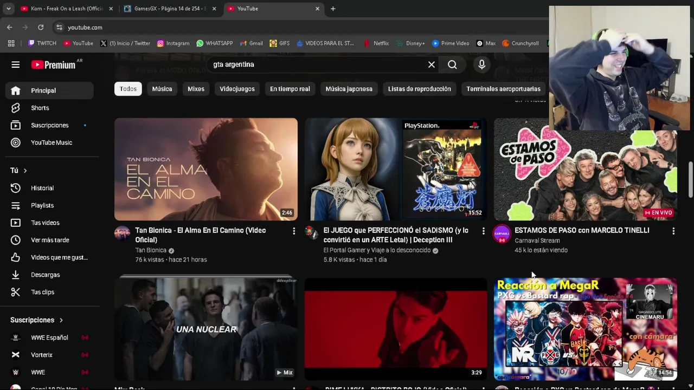The width and height of the screenshot is (694, 390).
Task: Open the browser apps grid icon
Action: [x=11, y=43]
